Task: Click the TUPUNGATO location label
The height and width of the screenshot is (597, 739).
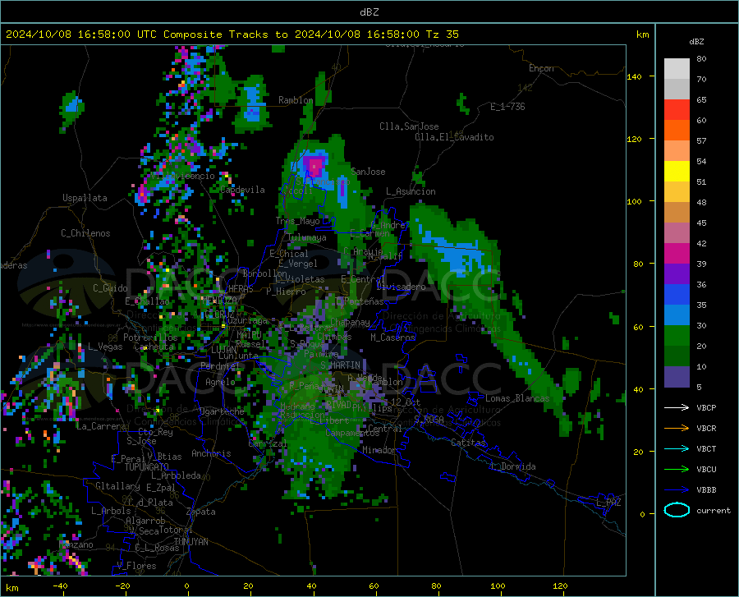Action: (x=146, y=467)
